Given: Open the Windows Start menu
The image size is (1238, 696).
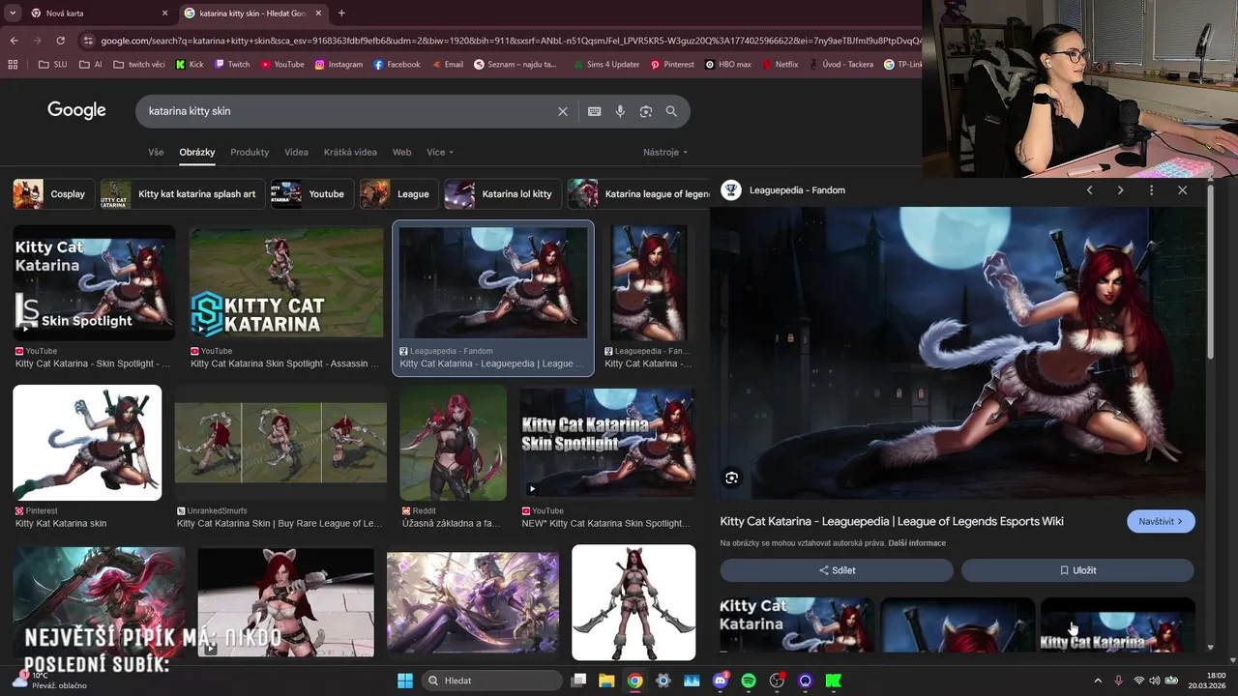Looking at the screenshot, I should pos(404,681).
